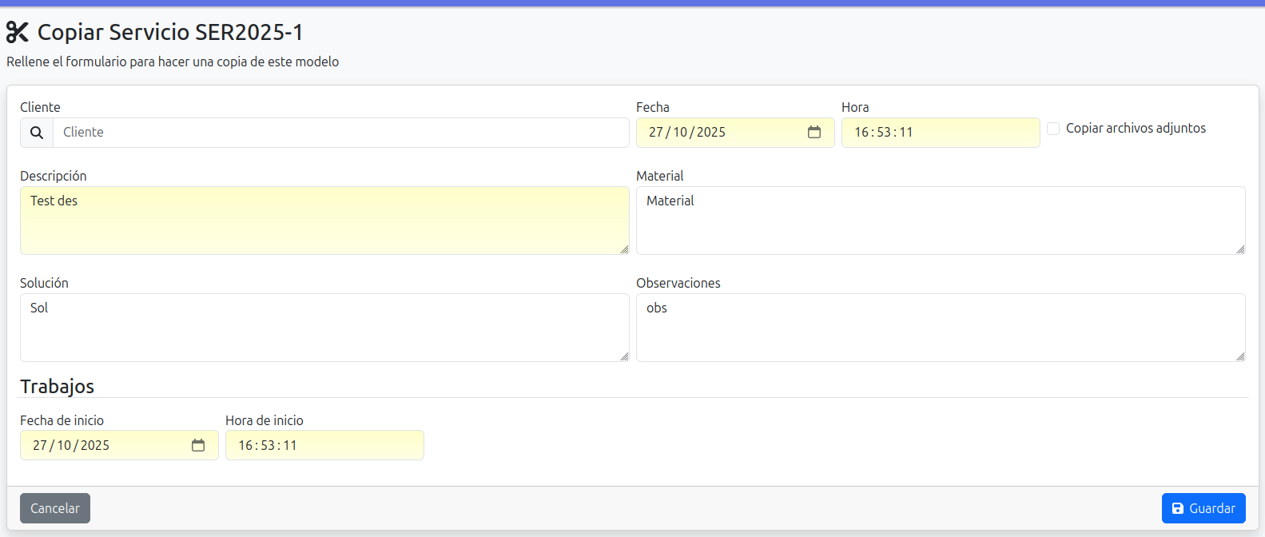
Task: Enable Copiar archivos adjuntos checkbox
Action: pyautogui.click(x=1053, y=129)
